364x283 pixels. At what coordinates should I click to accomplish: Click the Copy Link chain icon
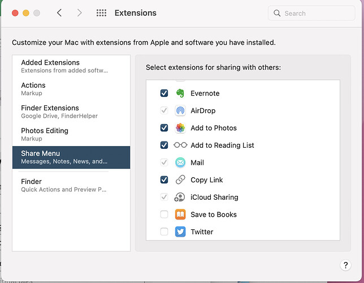180,180
